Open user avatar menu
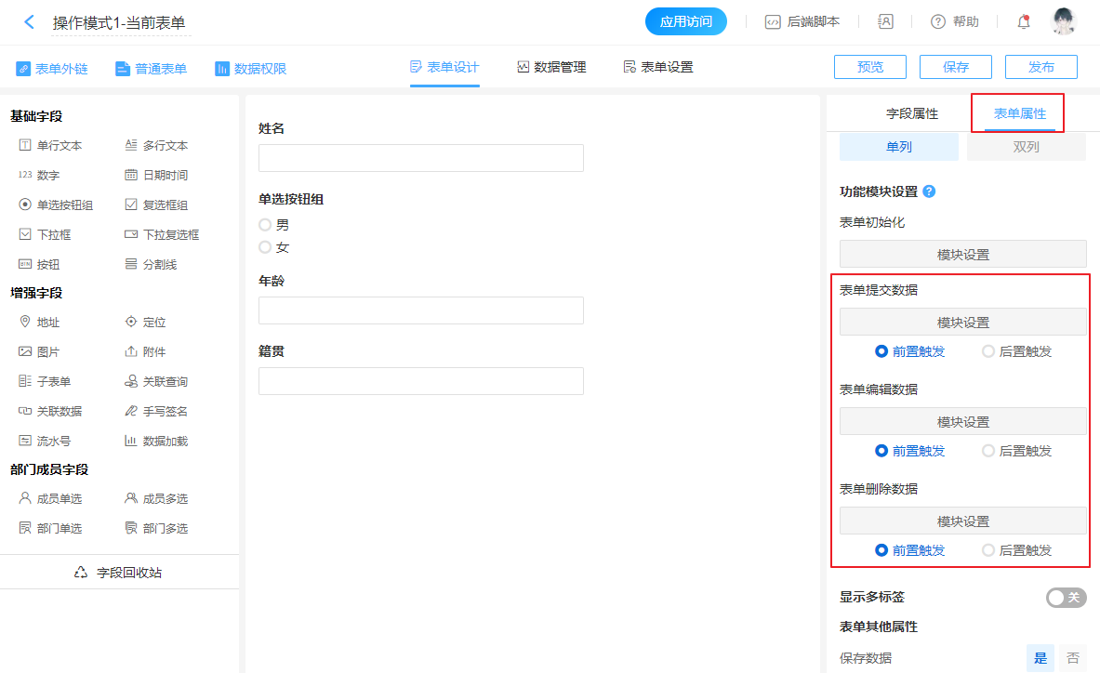1100x673 pixels. coord(1064,21)
